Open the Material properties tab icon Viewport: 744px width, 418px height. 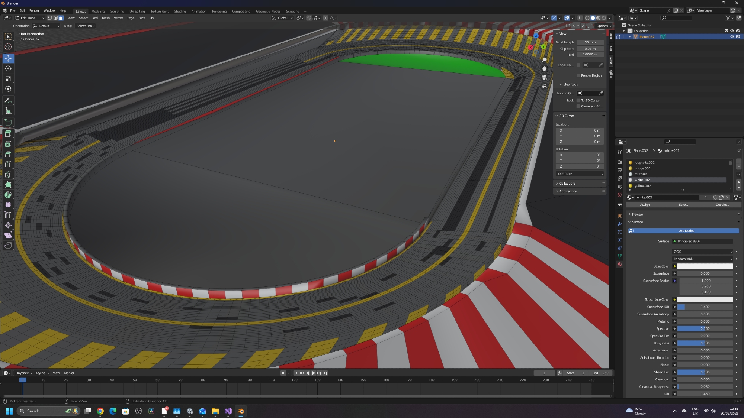(x=619, y=265)
